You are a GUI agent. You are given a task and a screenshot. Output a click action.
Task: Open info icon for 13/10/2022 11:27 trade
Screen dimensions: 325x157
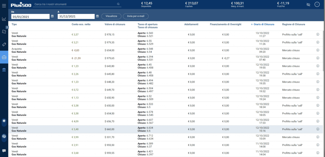coord(317,34)
